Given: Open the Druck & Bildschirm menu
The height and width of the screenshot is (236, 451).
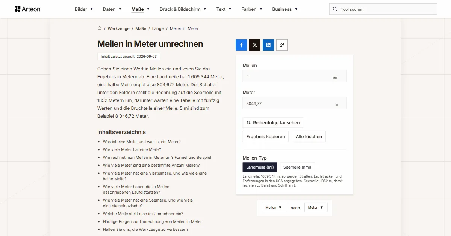Looking at the screenshot, I should 183,9.
